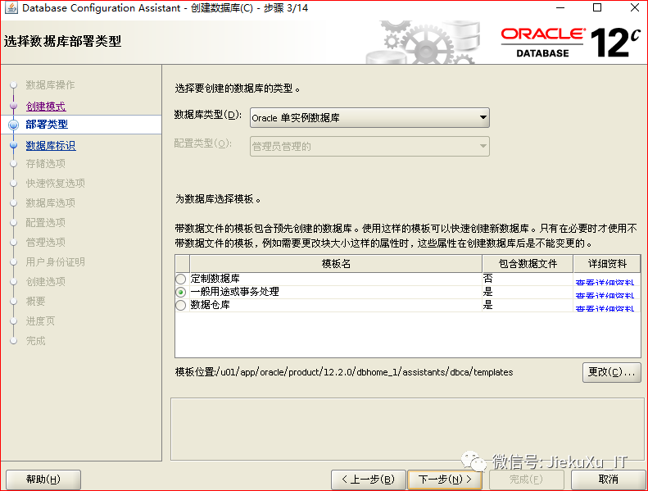Image resolution: width=648 pixels, height=491 pixels.
Task: Minimize the Database Configuration Assistant window
Action: (x=560, y=8)
